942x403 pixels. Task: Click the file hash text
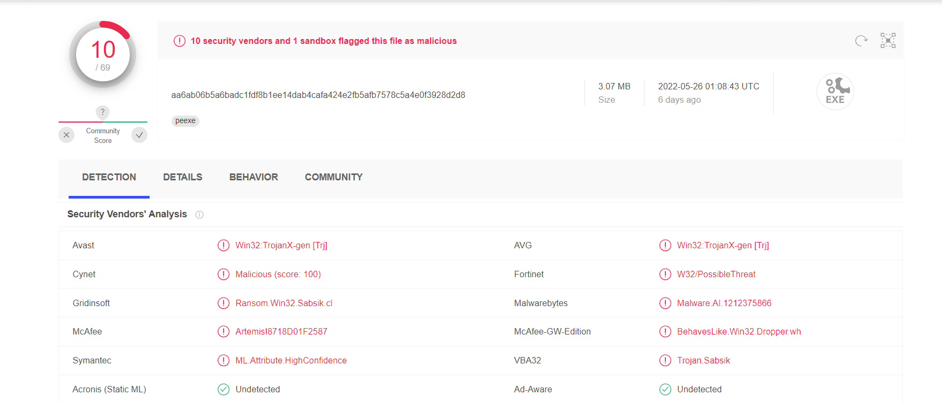click(318, 95)
